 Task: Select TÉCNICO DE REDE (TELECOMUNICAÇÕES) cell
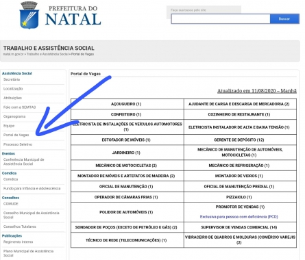[x=127, y=240]
